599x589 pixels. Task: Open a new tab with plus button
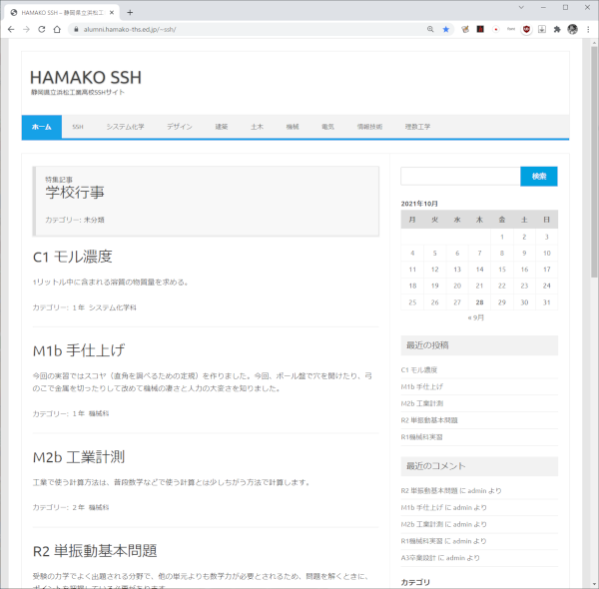pos(130,13)
